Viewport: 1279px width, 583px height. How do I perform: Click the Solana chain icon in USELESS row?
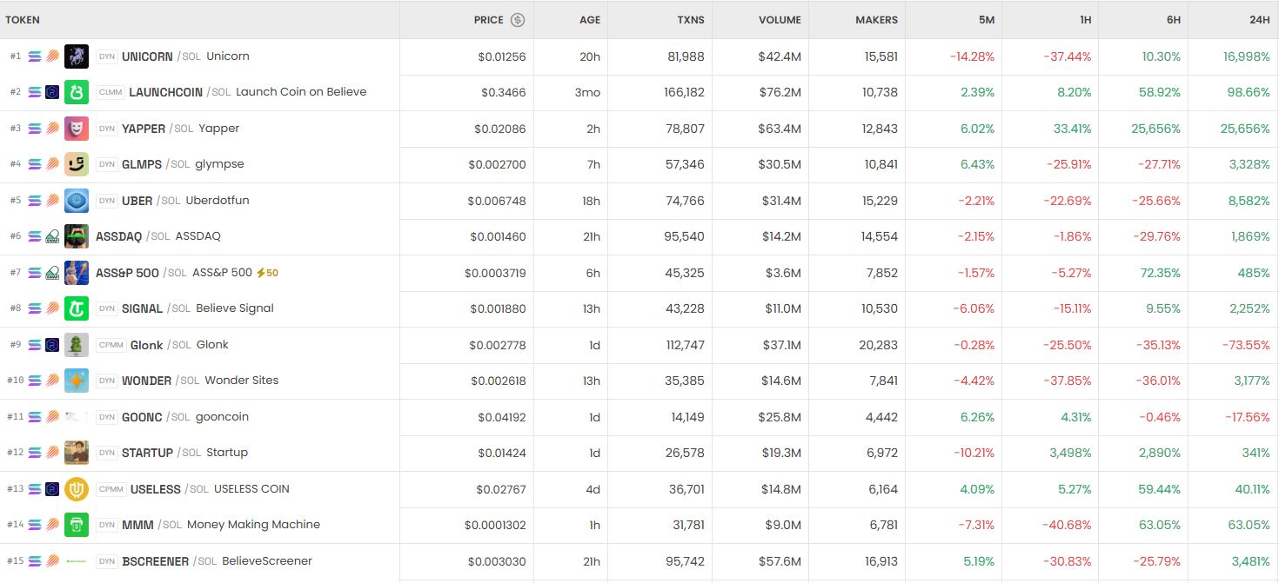35,489
